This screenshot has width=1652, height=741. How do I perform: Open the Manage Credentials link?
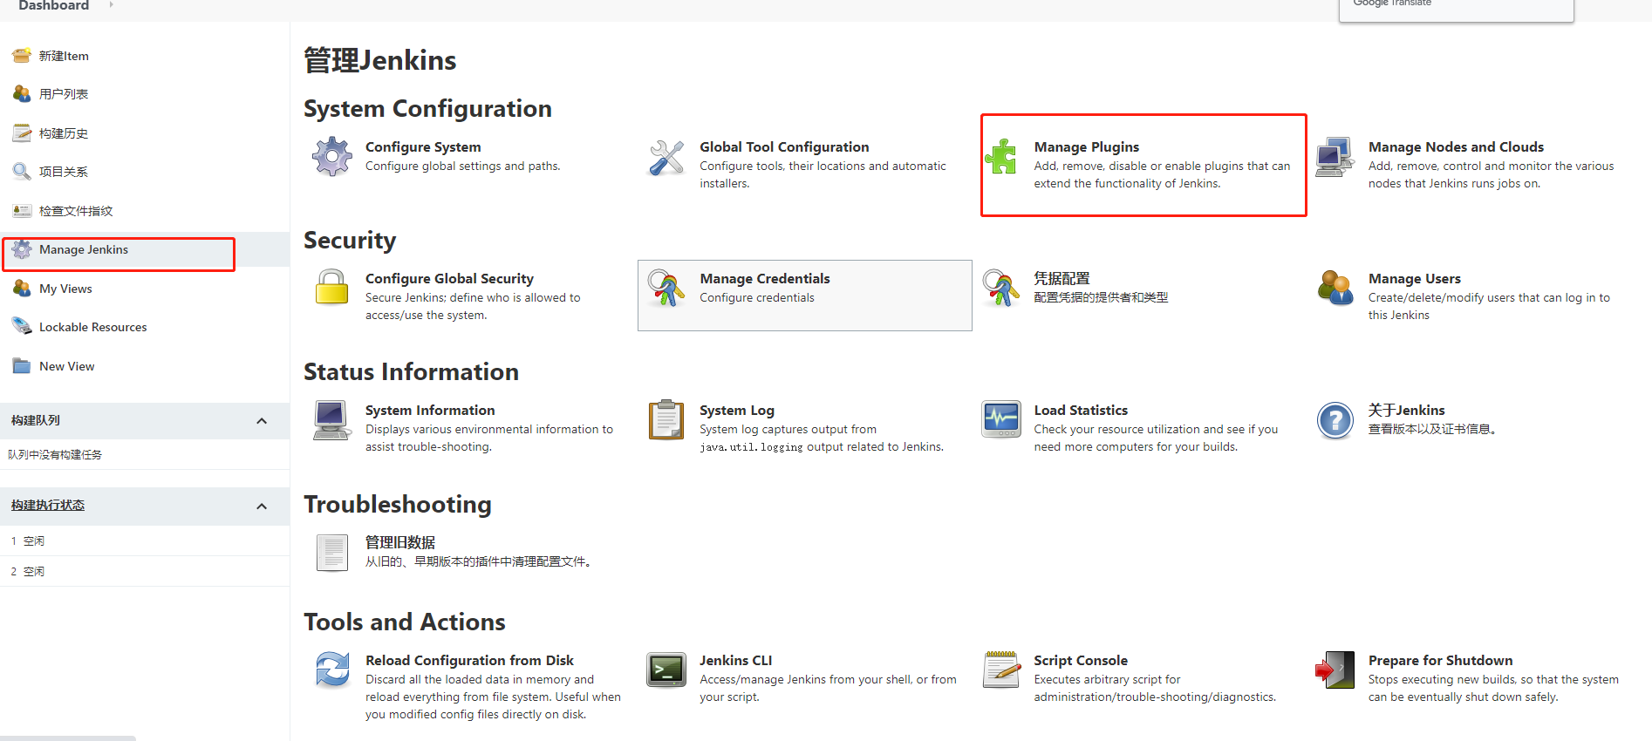point(765,278)
